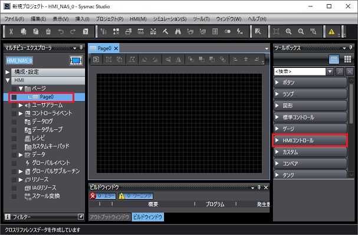Image resolution: width=358 pixels, height=235 pixels.
Task: Expand the 構成・設定 section
Action: point(8,72)
